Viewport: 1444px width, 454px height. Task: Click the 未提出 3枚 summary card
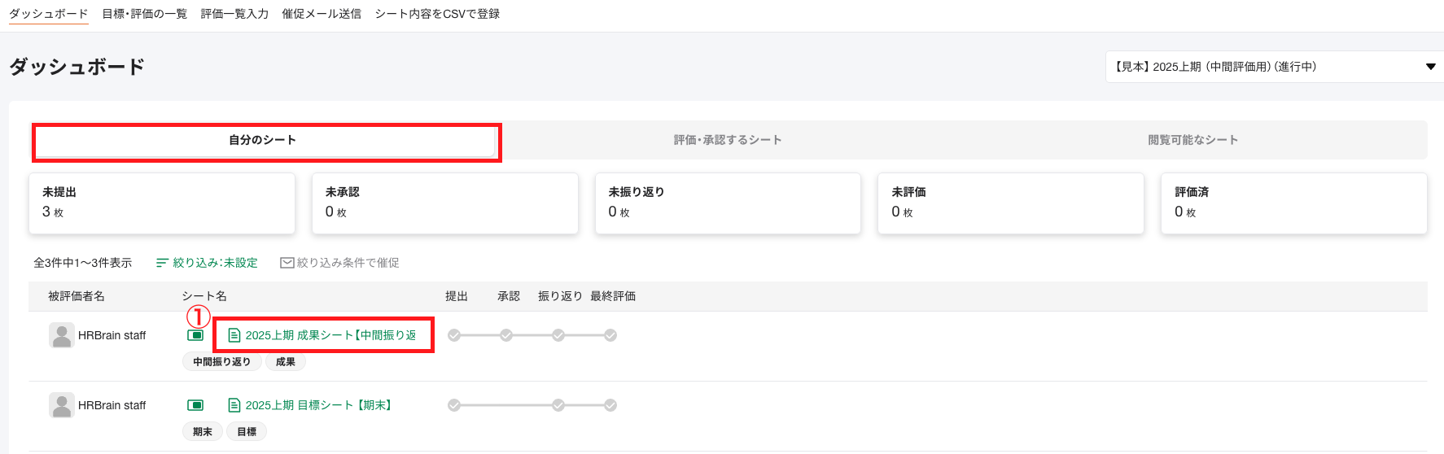click(162, 203)
